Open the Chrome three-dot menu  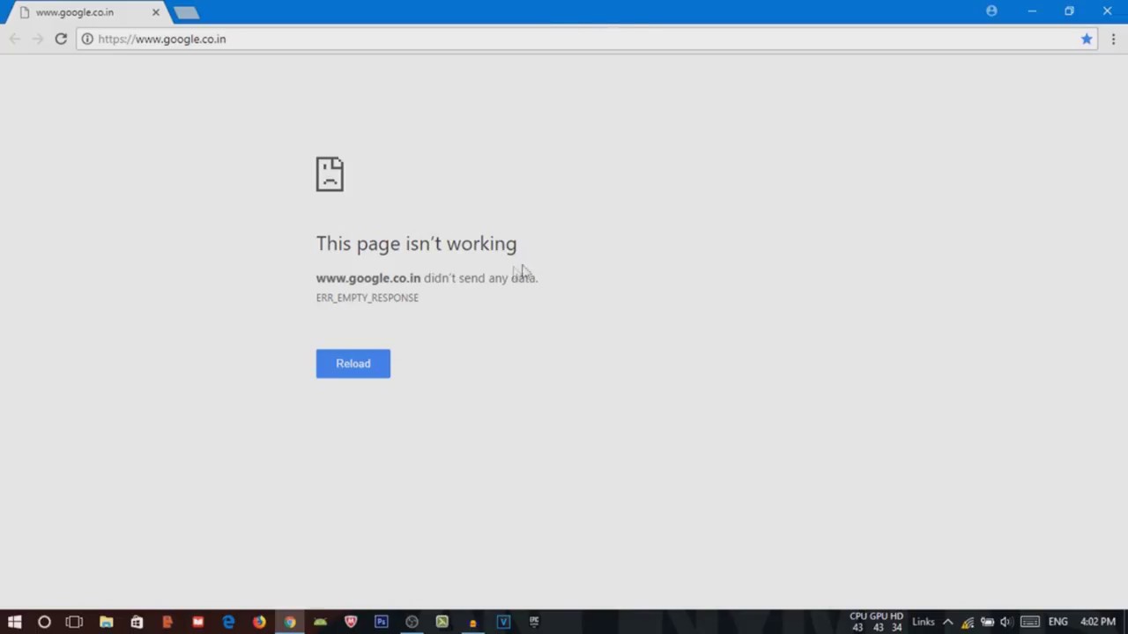click(x=1113, y=39)
